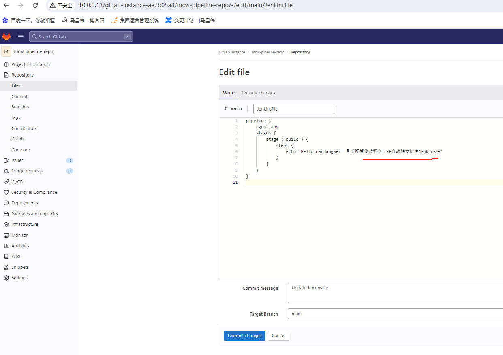Open the GitLab hamburger menu
The width and height of the screenshot is (503, 355).
(21, 36)
